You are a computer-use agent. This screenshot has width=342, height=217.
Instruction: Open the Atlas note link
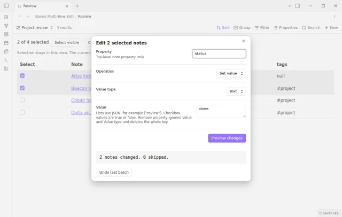tap(81, 76)
